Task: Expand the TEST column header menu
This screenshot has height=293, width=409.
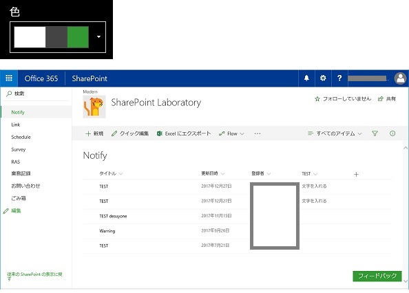Action: tap(315, 174)
